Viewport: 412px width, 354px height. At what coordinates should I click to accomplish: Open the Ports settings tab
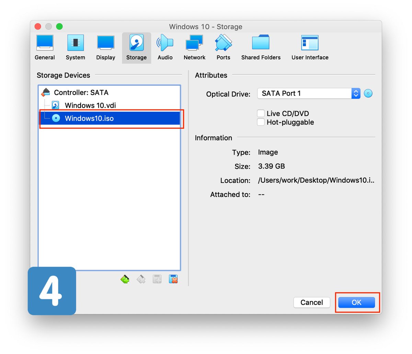click(224, 48)
